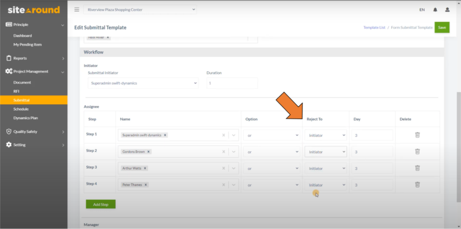Remove Gordons Brown tag x
Viewport: 461px width, 229px height.
click(149, 152)
